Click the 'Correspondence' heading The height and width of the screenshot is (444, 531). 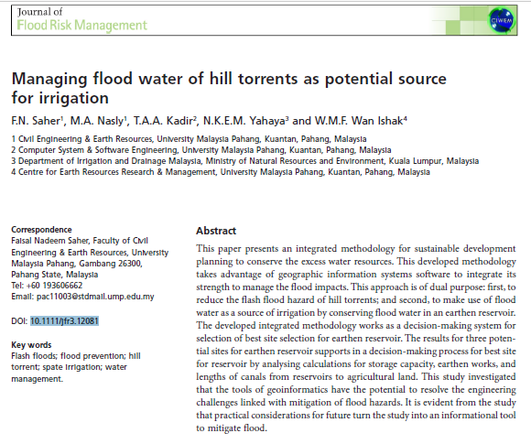click(41, 230)
